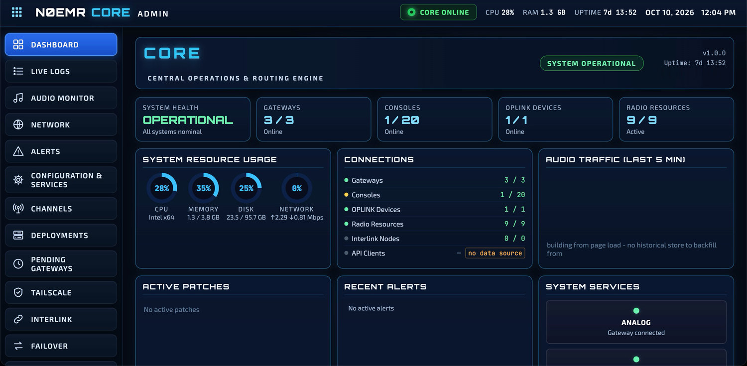The width and height of the screenshot is (747, 366).
Task: Click the 'no data source' tag
Action: [495, 253]
